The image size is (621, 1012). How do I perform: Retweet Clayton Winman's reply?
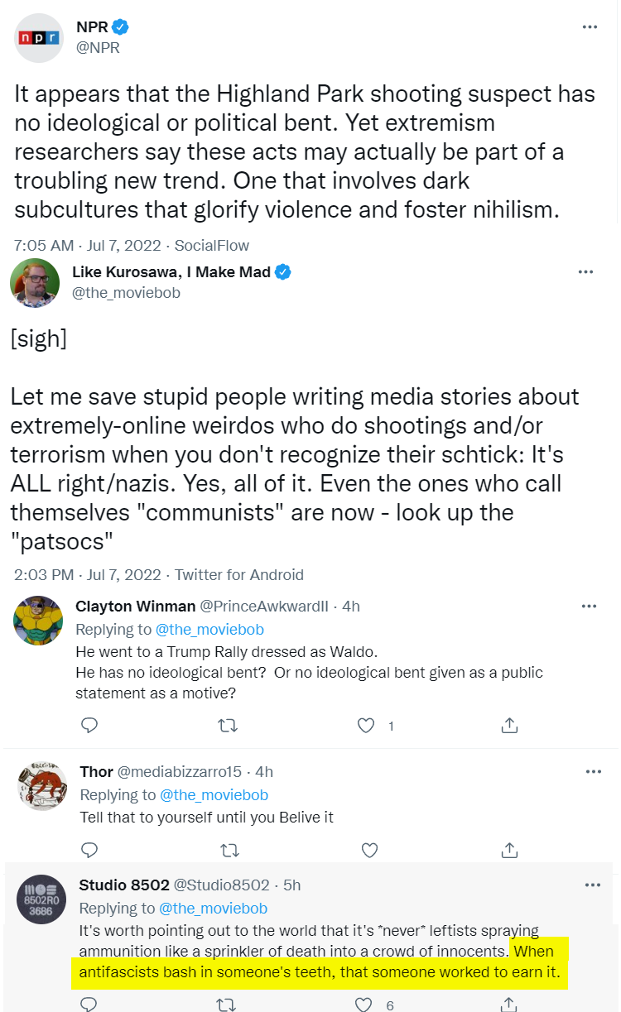[x=227, y=726]
